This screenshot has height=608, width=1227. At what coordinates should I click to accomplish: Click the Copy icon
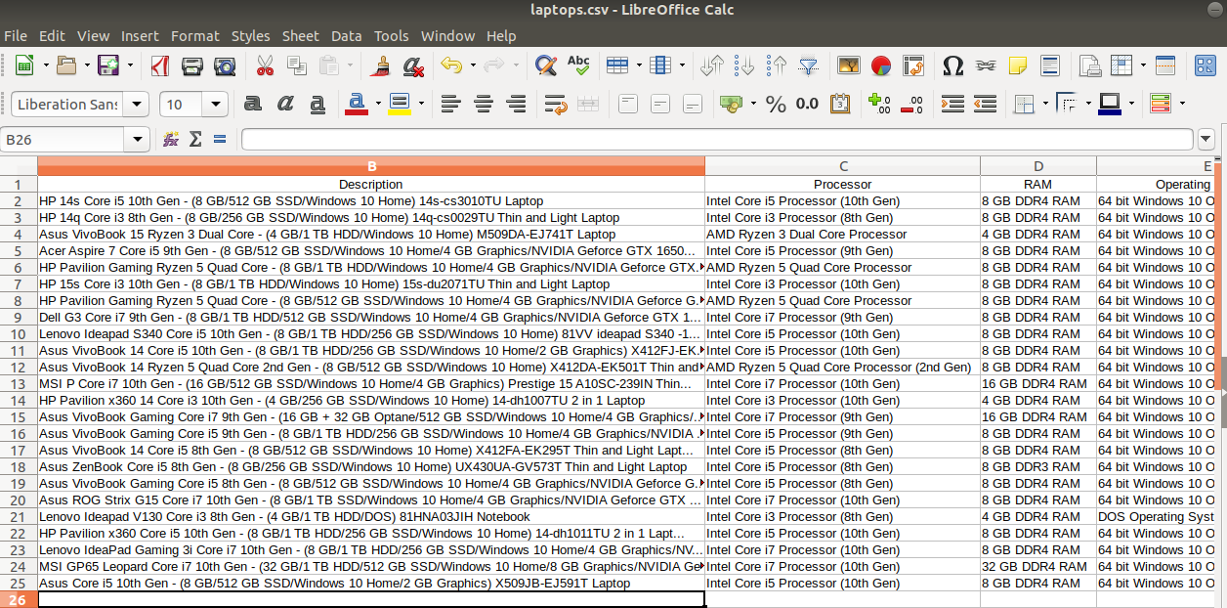click(297, 65)
